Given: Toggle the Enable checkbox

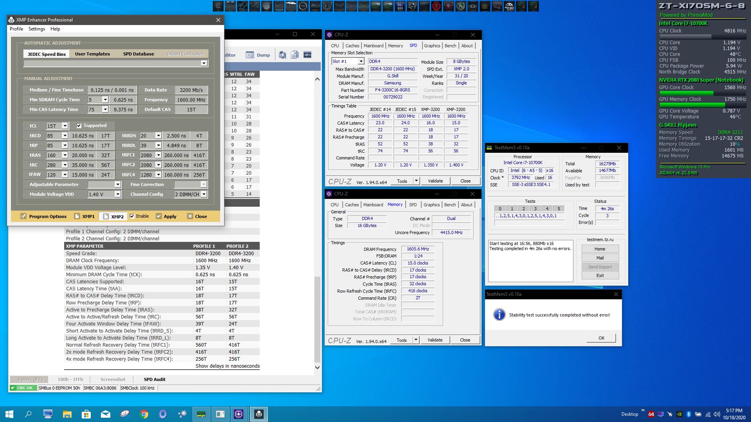Looking at the screenshot, I should (x=132, y=216).
